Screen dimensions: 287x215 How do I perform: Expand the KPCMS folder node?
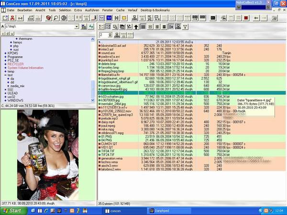point(5,54)
